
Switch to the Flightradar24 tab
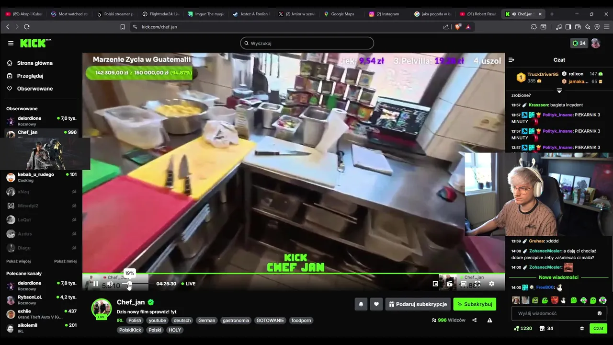click(x=161, y=14)
